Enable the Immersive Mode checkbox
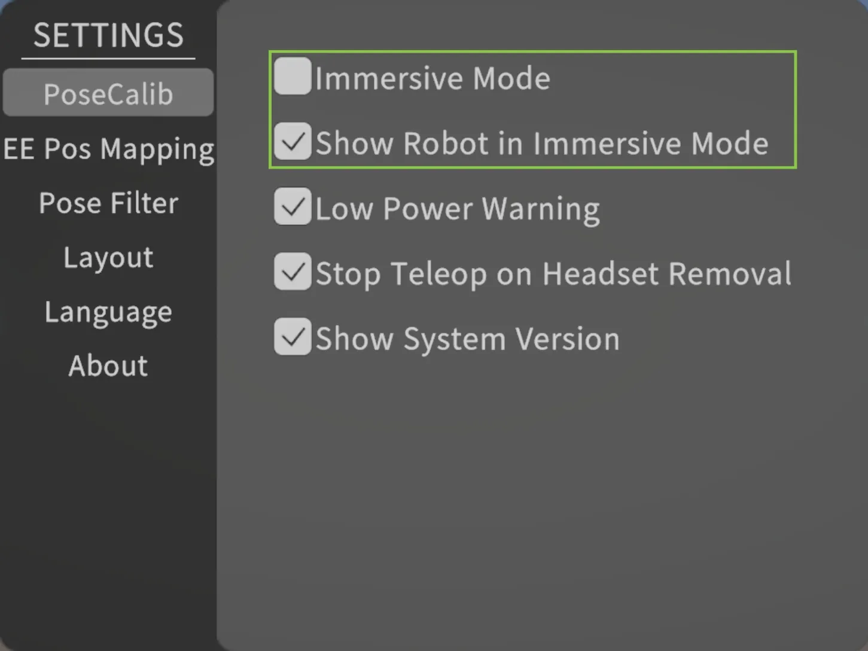This screenshot has height=651, width=868. [293, 76]
